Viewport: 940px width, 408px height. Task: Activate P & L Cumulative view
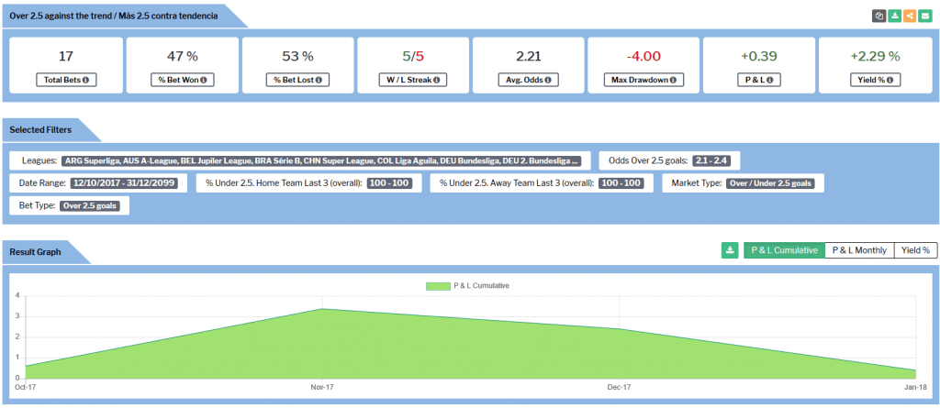(784, 249)
